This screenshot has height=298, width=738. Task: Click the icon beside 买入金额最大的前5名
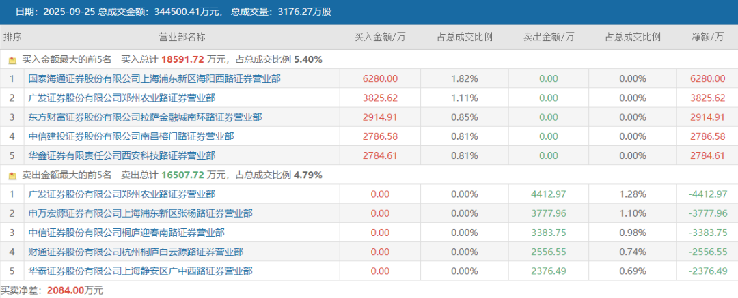click(x=13, y=60)
